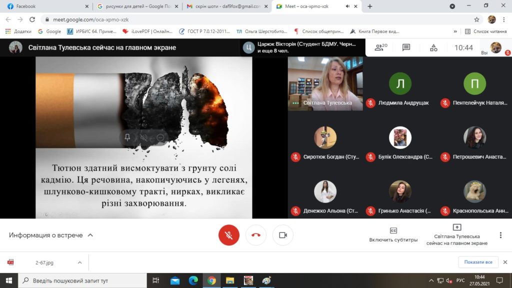Click Показати все downloads button
This screenshot has width=512, height=288.
(x=478, y=262)
